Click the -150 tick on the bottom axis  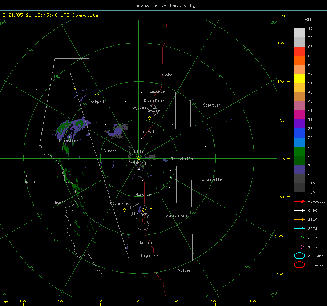point(21,301)
